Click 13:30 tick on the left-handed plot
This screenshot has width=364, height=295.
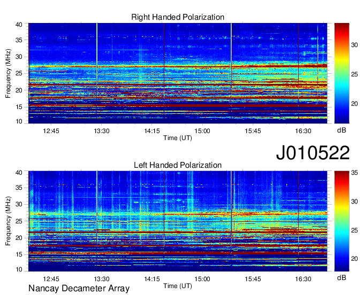[102, 279]
